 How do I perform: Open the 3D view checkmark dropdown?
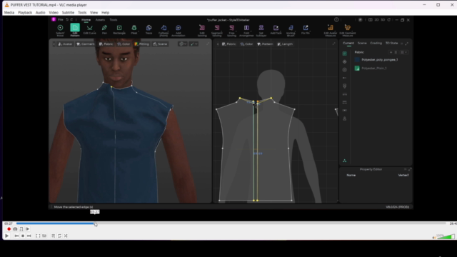point(194,44)
